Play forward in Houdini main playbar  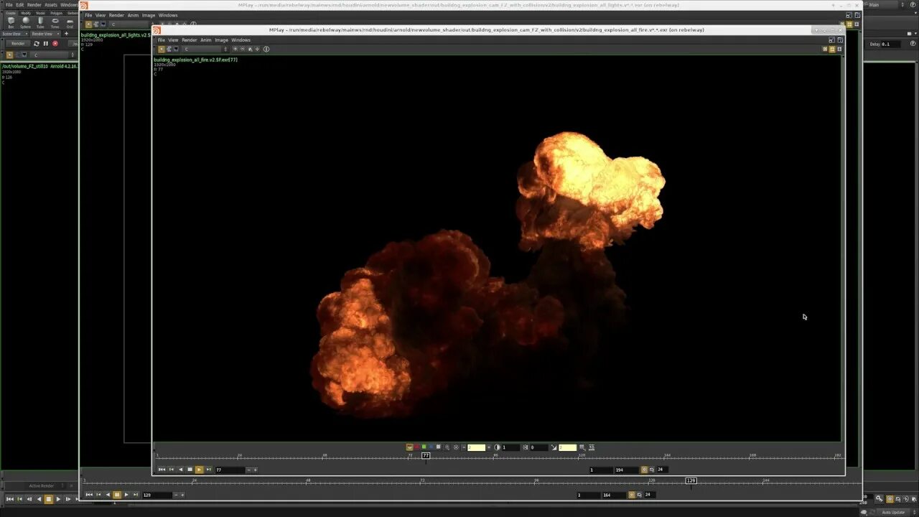[x=58, y=499]
